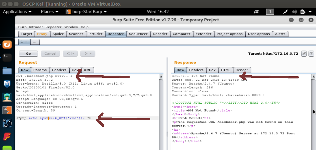
Task: Add a new Repeater tab with ...
Action: tap(35, 42)
